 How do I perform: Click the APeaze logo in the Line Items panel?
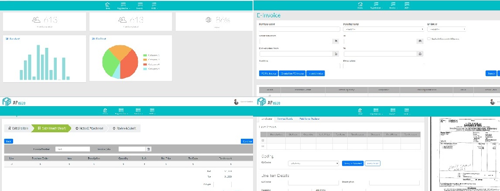click(x=269, y=102)
